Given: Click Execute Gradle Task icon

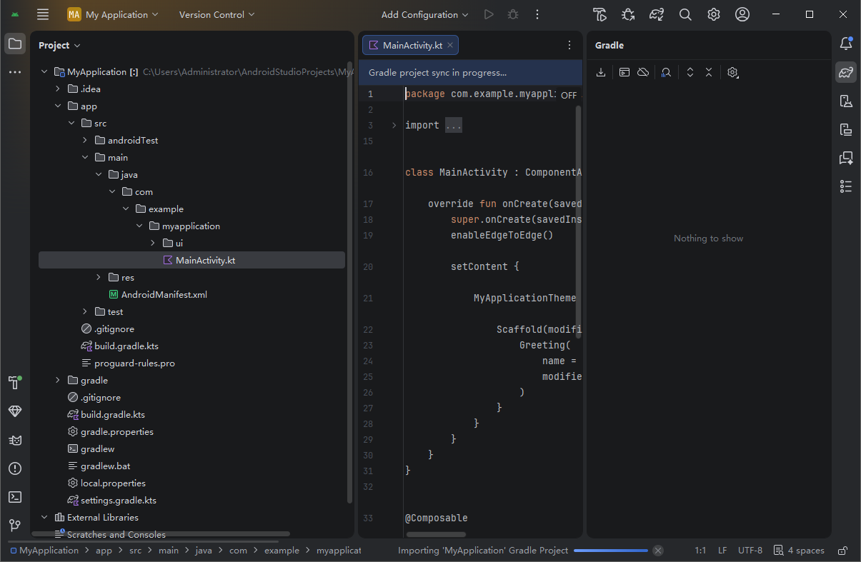Looking at the screenshot, I should (624, 72).
